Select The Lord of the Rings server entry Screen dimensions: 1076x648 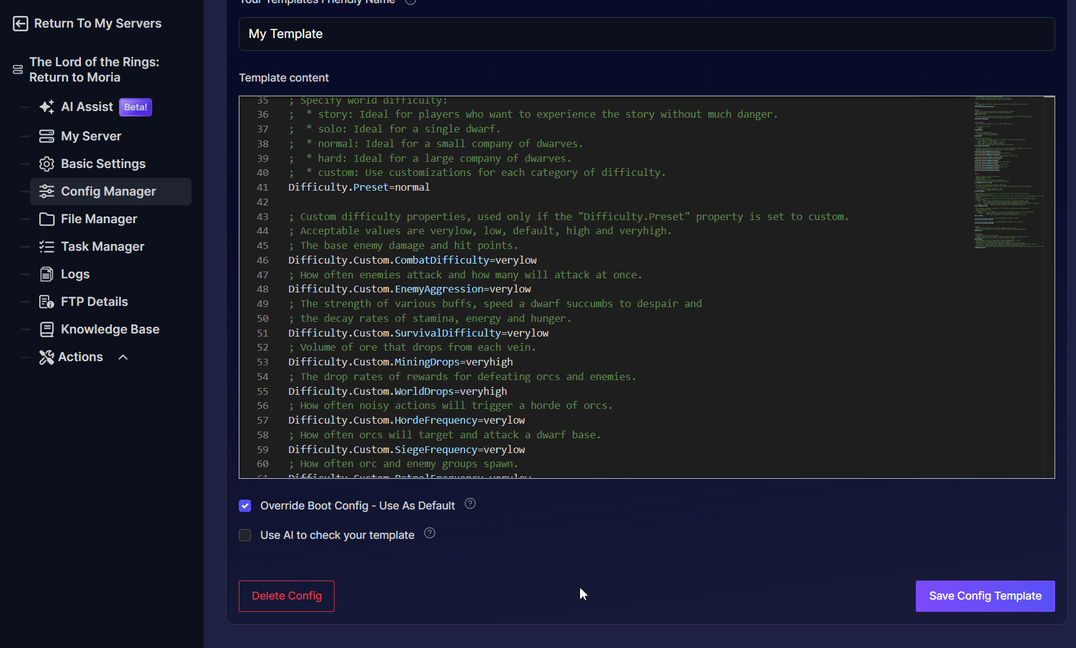pyautogui.click(x=94, y=70)
